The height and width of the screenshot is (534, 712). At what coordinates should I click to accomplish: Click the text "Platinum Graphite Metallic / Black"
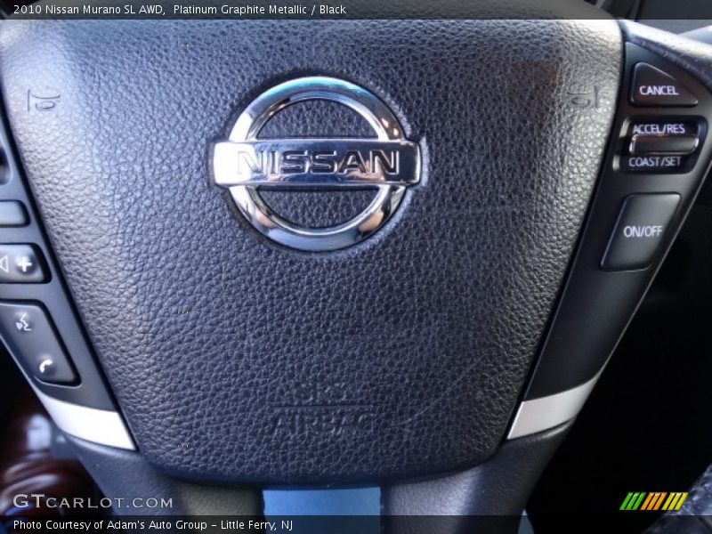click(259, 10)
